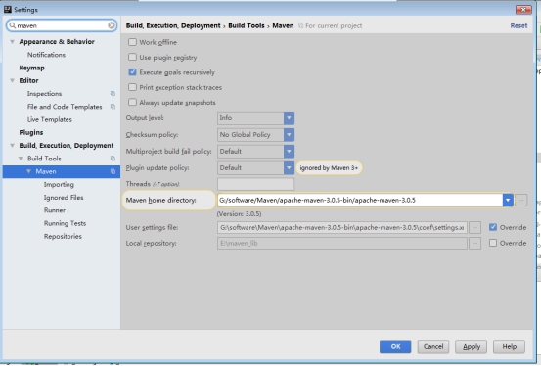Screen dimensions: 541x366
Task: Browse for Local repository folder
Action: (x=475, y=243)
